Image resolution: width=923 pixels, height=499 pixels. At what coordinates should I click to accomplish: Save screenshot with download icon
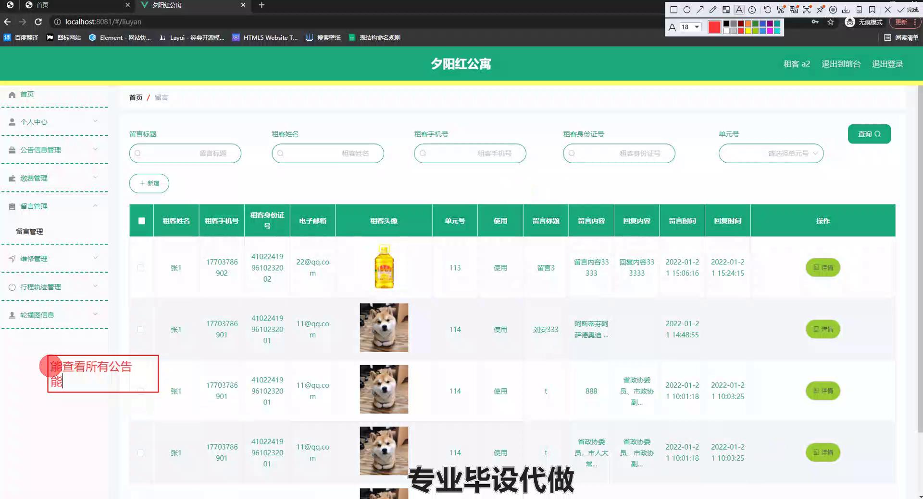[846, 10]
